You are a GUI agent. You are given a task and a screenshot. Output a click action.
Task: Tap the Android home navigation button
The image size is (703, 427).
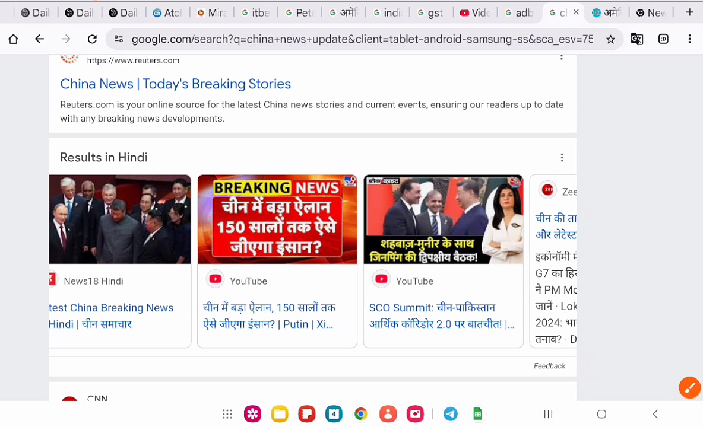click(x=601, y=414)
